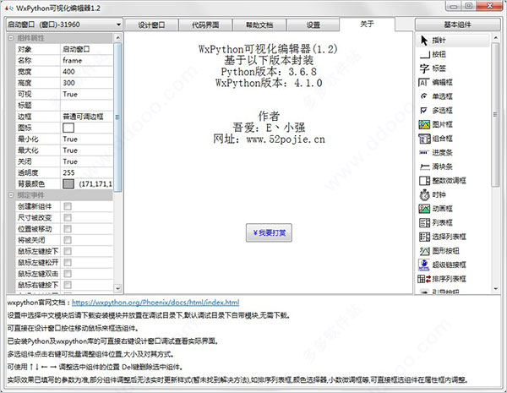Edit the 透明度 value 255
Image resolution: width=507 pixels, height=393 pixels.
point(87,172)
